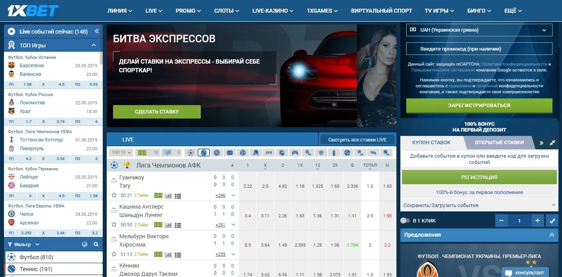Viewport: 562px width, 277px height.
Task: Click Смотреть все ставки LIVE button
Action: (357, 139)
